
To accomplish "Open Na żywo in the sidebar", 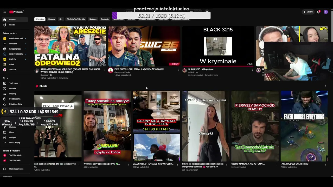I will coord(15,137).
